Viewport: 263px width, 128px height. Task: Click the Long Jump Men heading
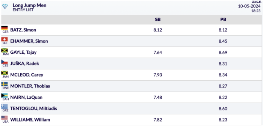(x=29, y=5)
